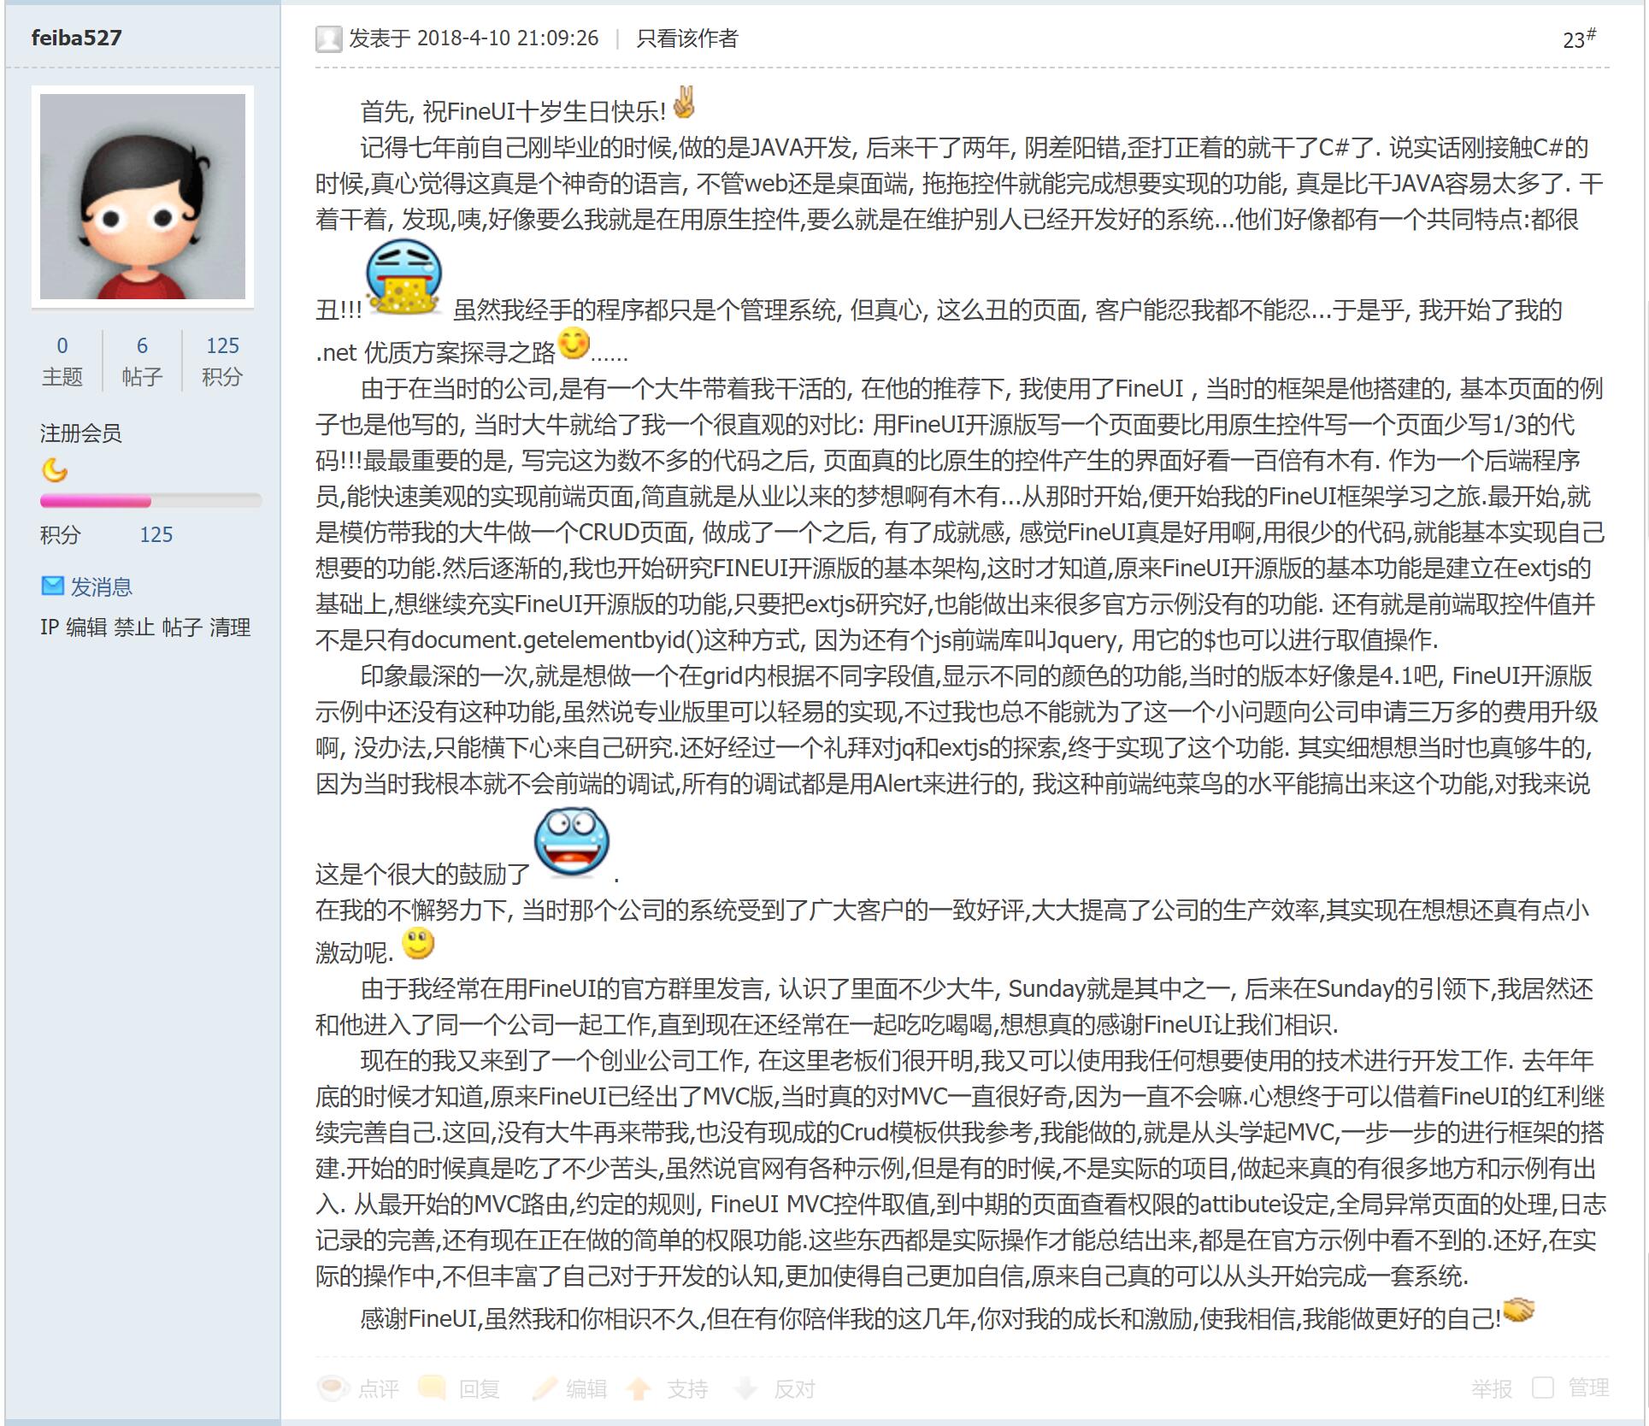Click the victory hand emoji after the birthday greeting
Viewport: 1649px width, 1426px height.
coord(683,103)
